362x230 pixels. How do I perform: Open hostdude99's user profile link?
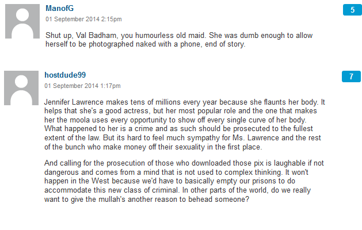click(x=65, y=75)
